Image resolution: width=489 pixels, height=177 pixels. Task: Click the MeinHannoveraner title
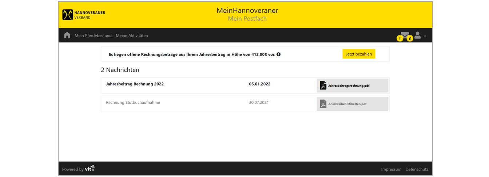[247, 11]
